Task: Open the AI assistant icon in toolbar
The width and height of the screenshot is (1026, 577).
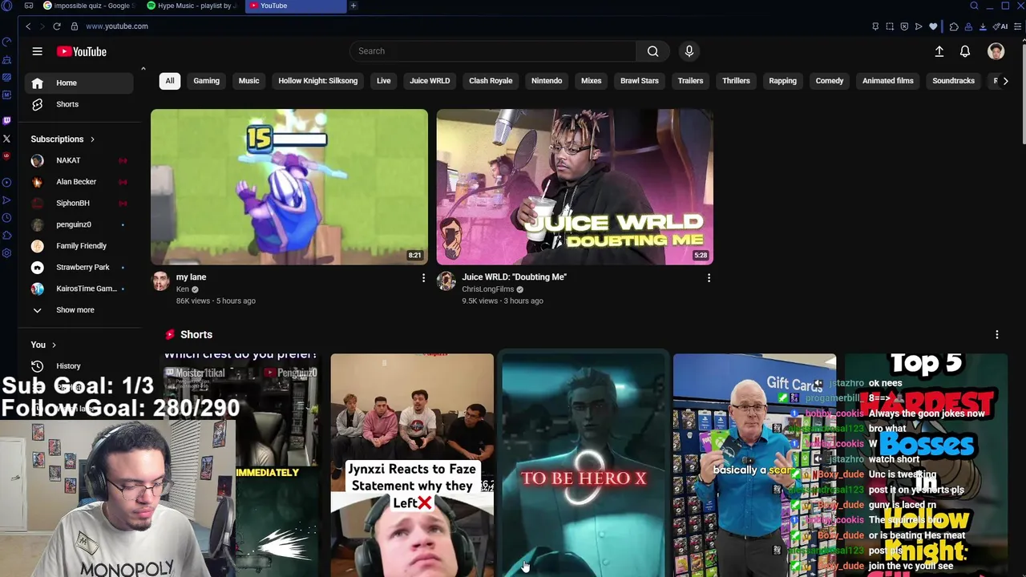Action: coord(1000,26)
